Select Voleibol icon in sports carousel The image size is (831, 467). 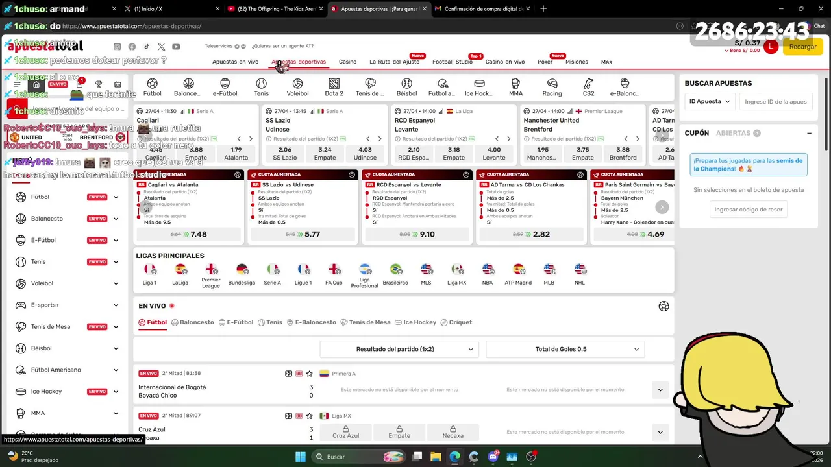click(x=297, y=87)
